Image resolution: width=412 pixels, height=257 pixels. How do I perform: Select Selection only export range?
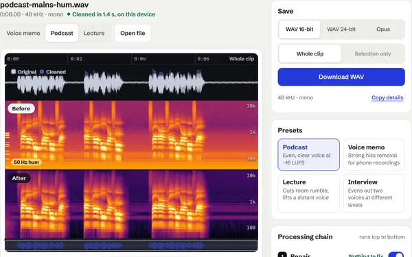coord(372,53)
